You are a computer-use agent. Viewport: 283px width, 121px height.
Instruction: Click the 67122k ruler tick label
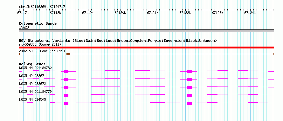point(185,13)
